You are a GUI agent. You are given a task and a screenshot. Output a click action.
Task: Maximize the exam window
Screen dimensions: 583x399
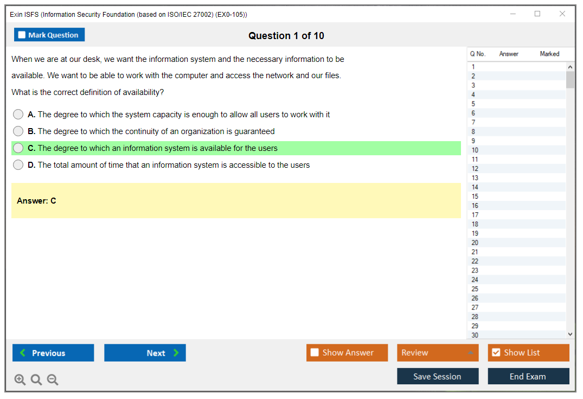(x=537, y=14)
